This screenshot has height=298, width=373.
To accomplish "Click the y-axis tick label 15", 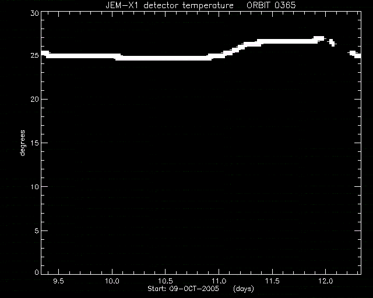I will coord(34,143).
